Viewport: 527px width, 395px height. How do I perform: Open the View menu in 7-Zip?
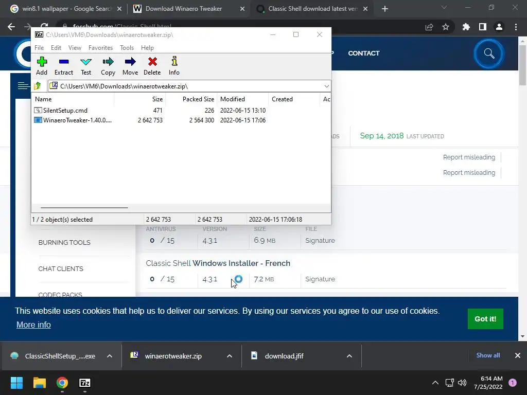point(75,48)
